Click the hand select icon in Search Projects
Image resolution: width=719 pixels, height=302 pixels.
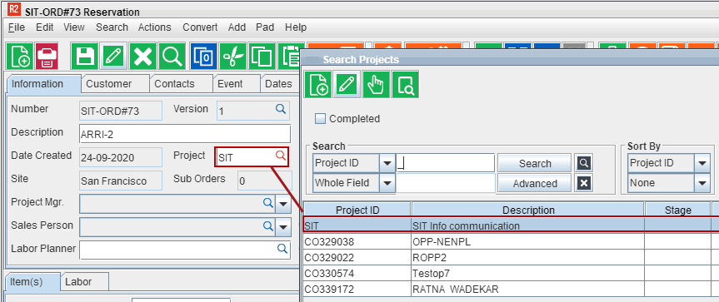click(376, 85)
